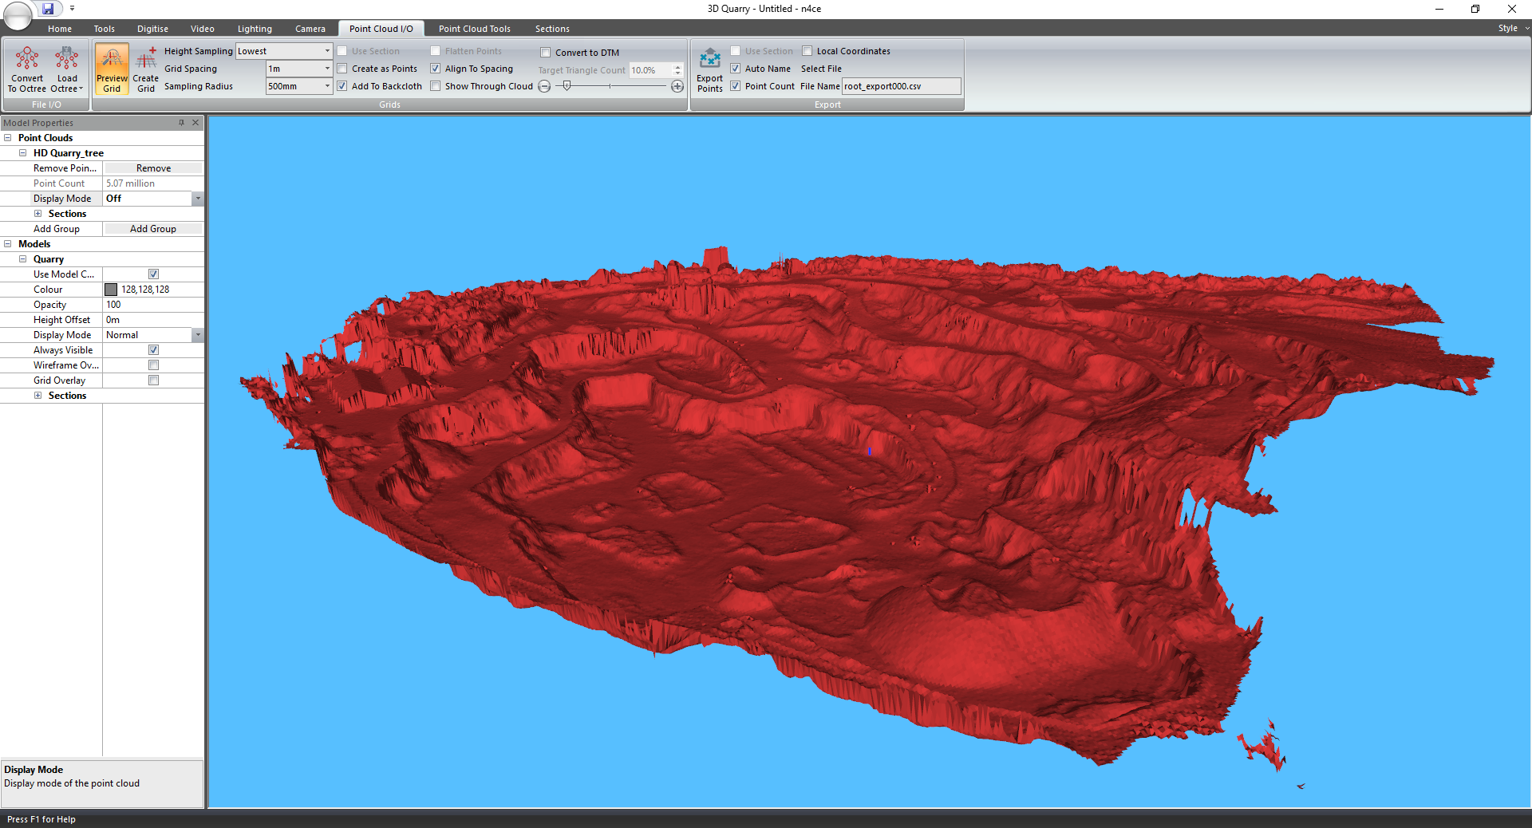This screenshot has width=1532, height=828.
Task: Switch to the Camera tab
Action: pos(310,29)
